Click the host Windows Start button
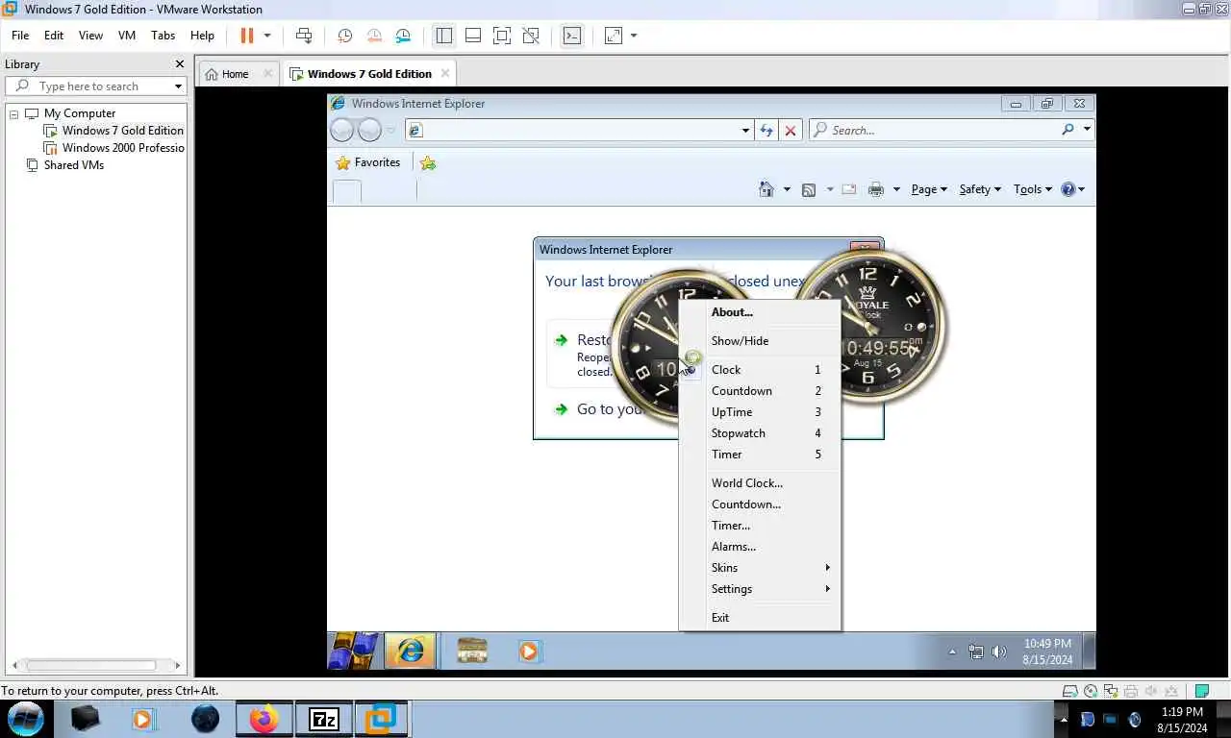 coord(26,719)
